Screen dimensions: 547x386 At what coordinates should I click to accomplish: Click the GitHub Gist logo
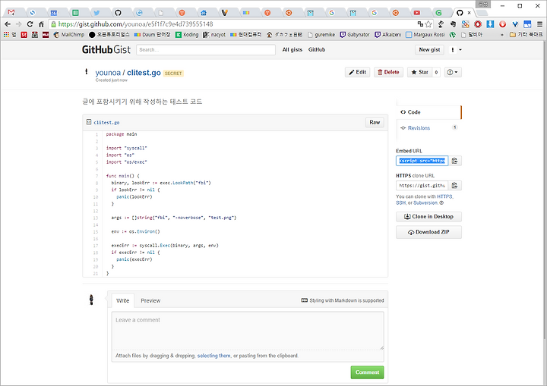coord(106,50)
